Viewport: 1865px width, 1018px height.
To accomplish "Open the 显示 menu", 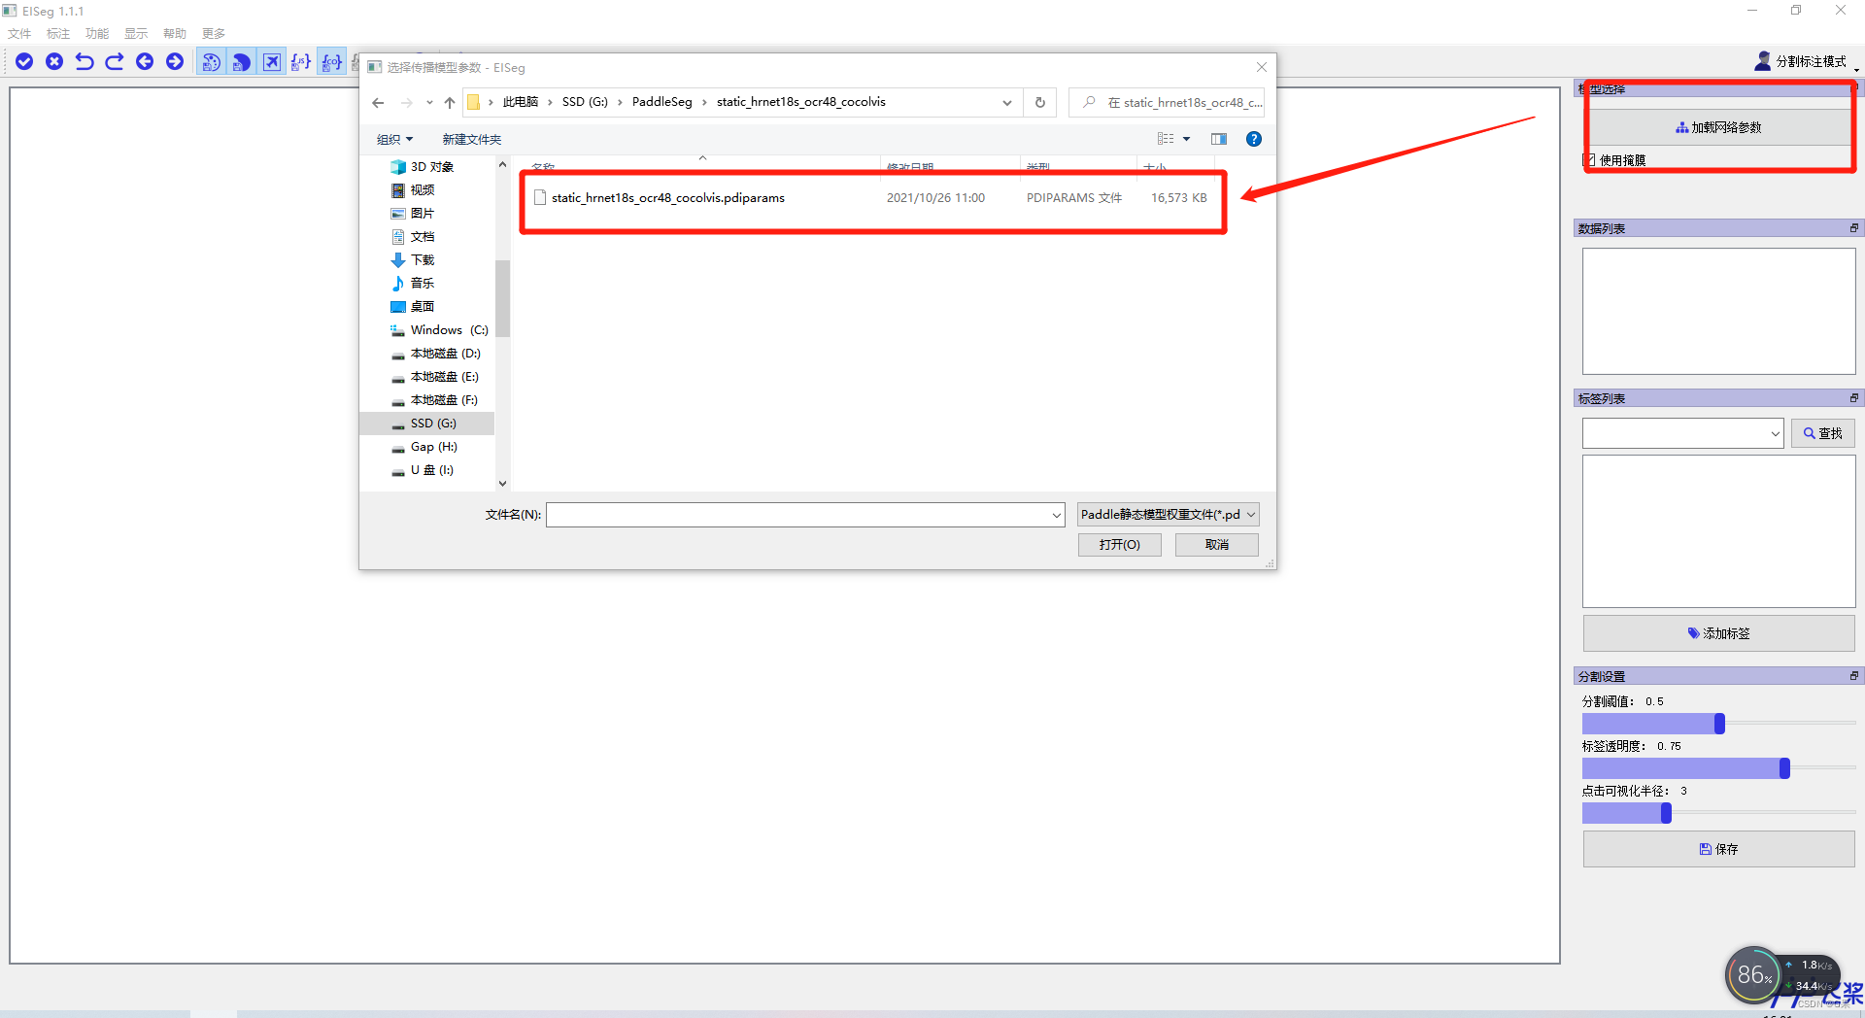I will [136, 34].
